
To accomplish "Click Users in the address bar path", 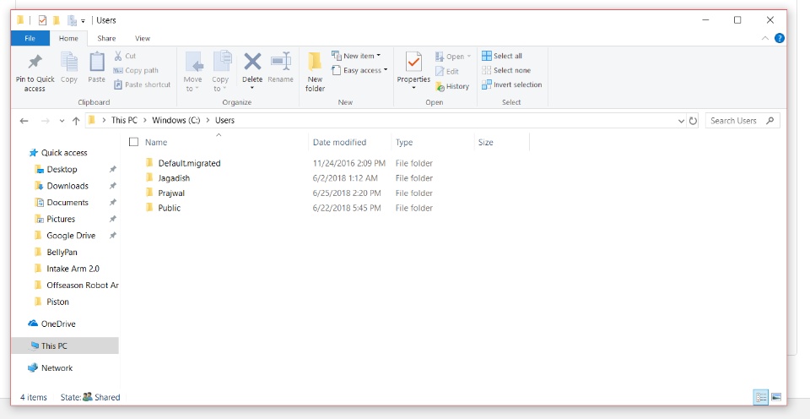I will point(224,120).
